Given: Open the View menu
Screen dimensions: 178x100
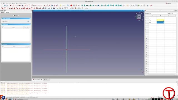Looking at the screenshot, I should [x=7, y=3].
